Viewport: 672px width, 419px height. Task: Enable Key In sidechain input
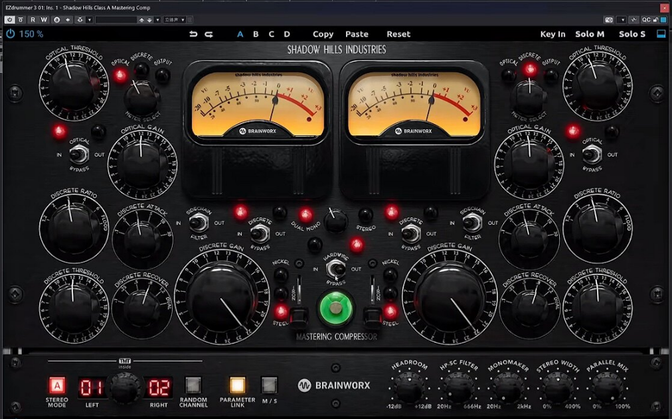[x=552, y=34]
